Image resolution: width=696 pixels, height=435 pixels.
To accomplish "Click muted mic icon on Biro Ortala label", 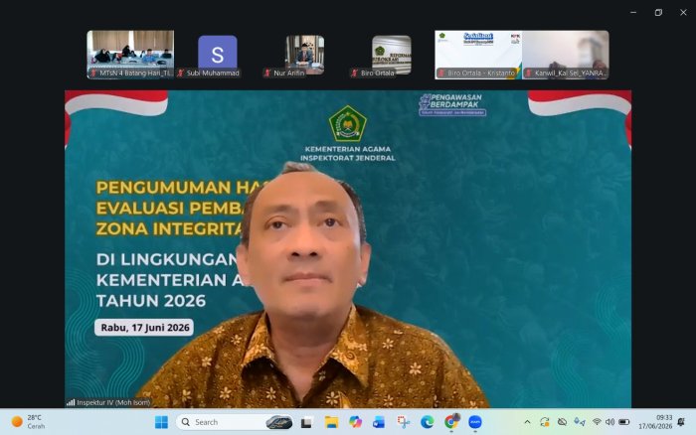I will coord(354,72).
